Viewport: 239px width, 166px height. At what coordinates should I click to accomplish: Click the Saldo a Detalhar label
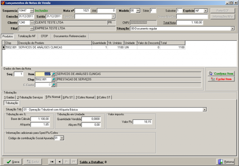pyautogui.click(x=92, y=162)
